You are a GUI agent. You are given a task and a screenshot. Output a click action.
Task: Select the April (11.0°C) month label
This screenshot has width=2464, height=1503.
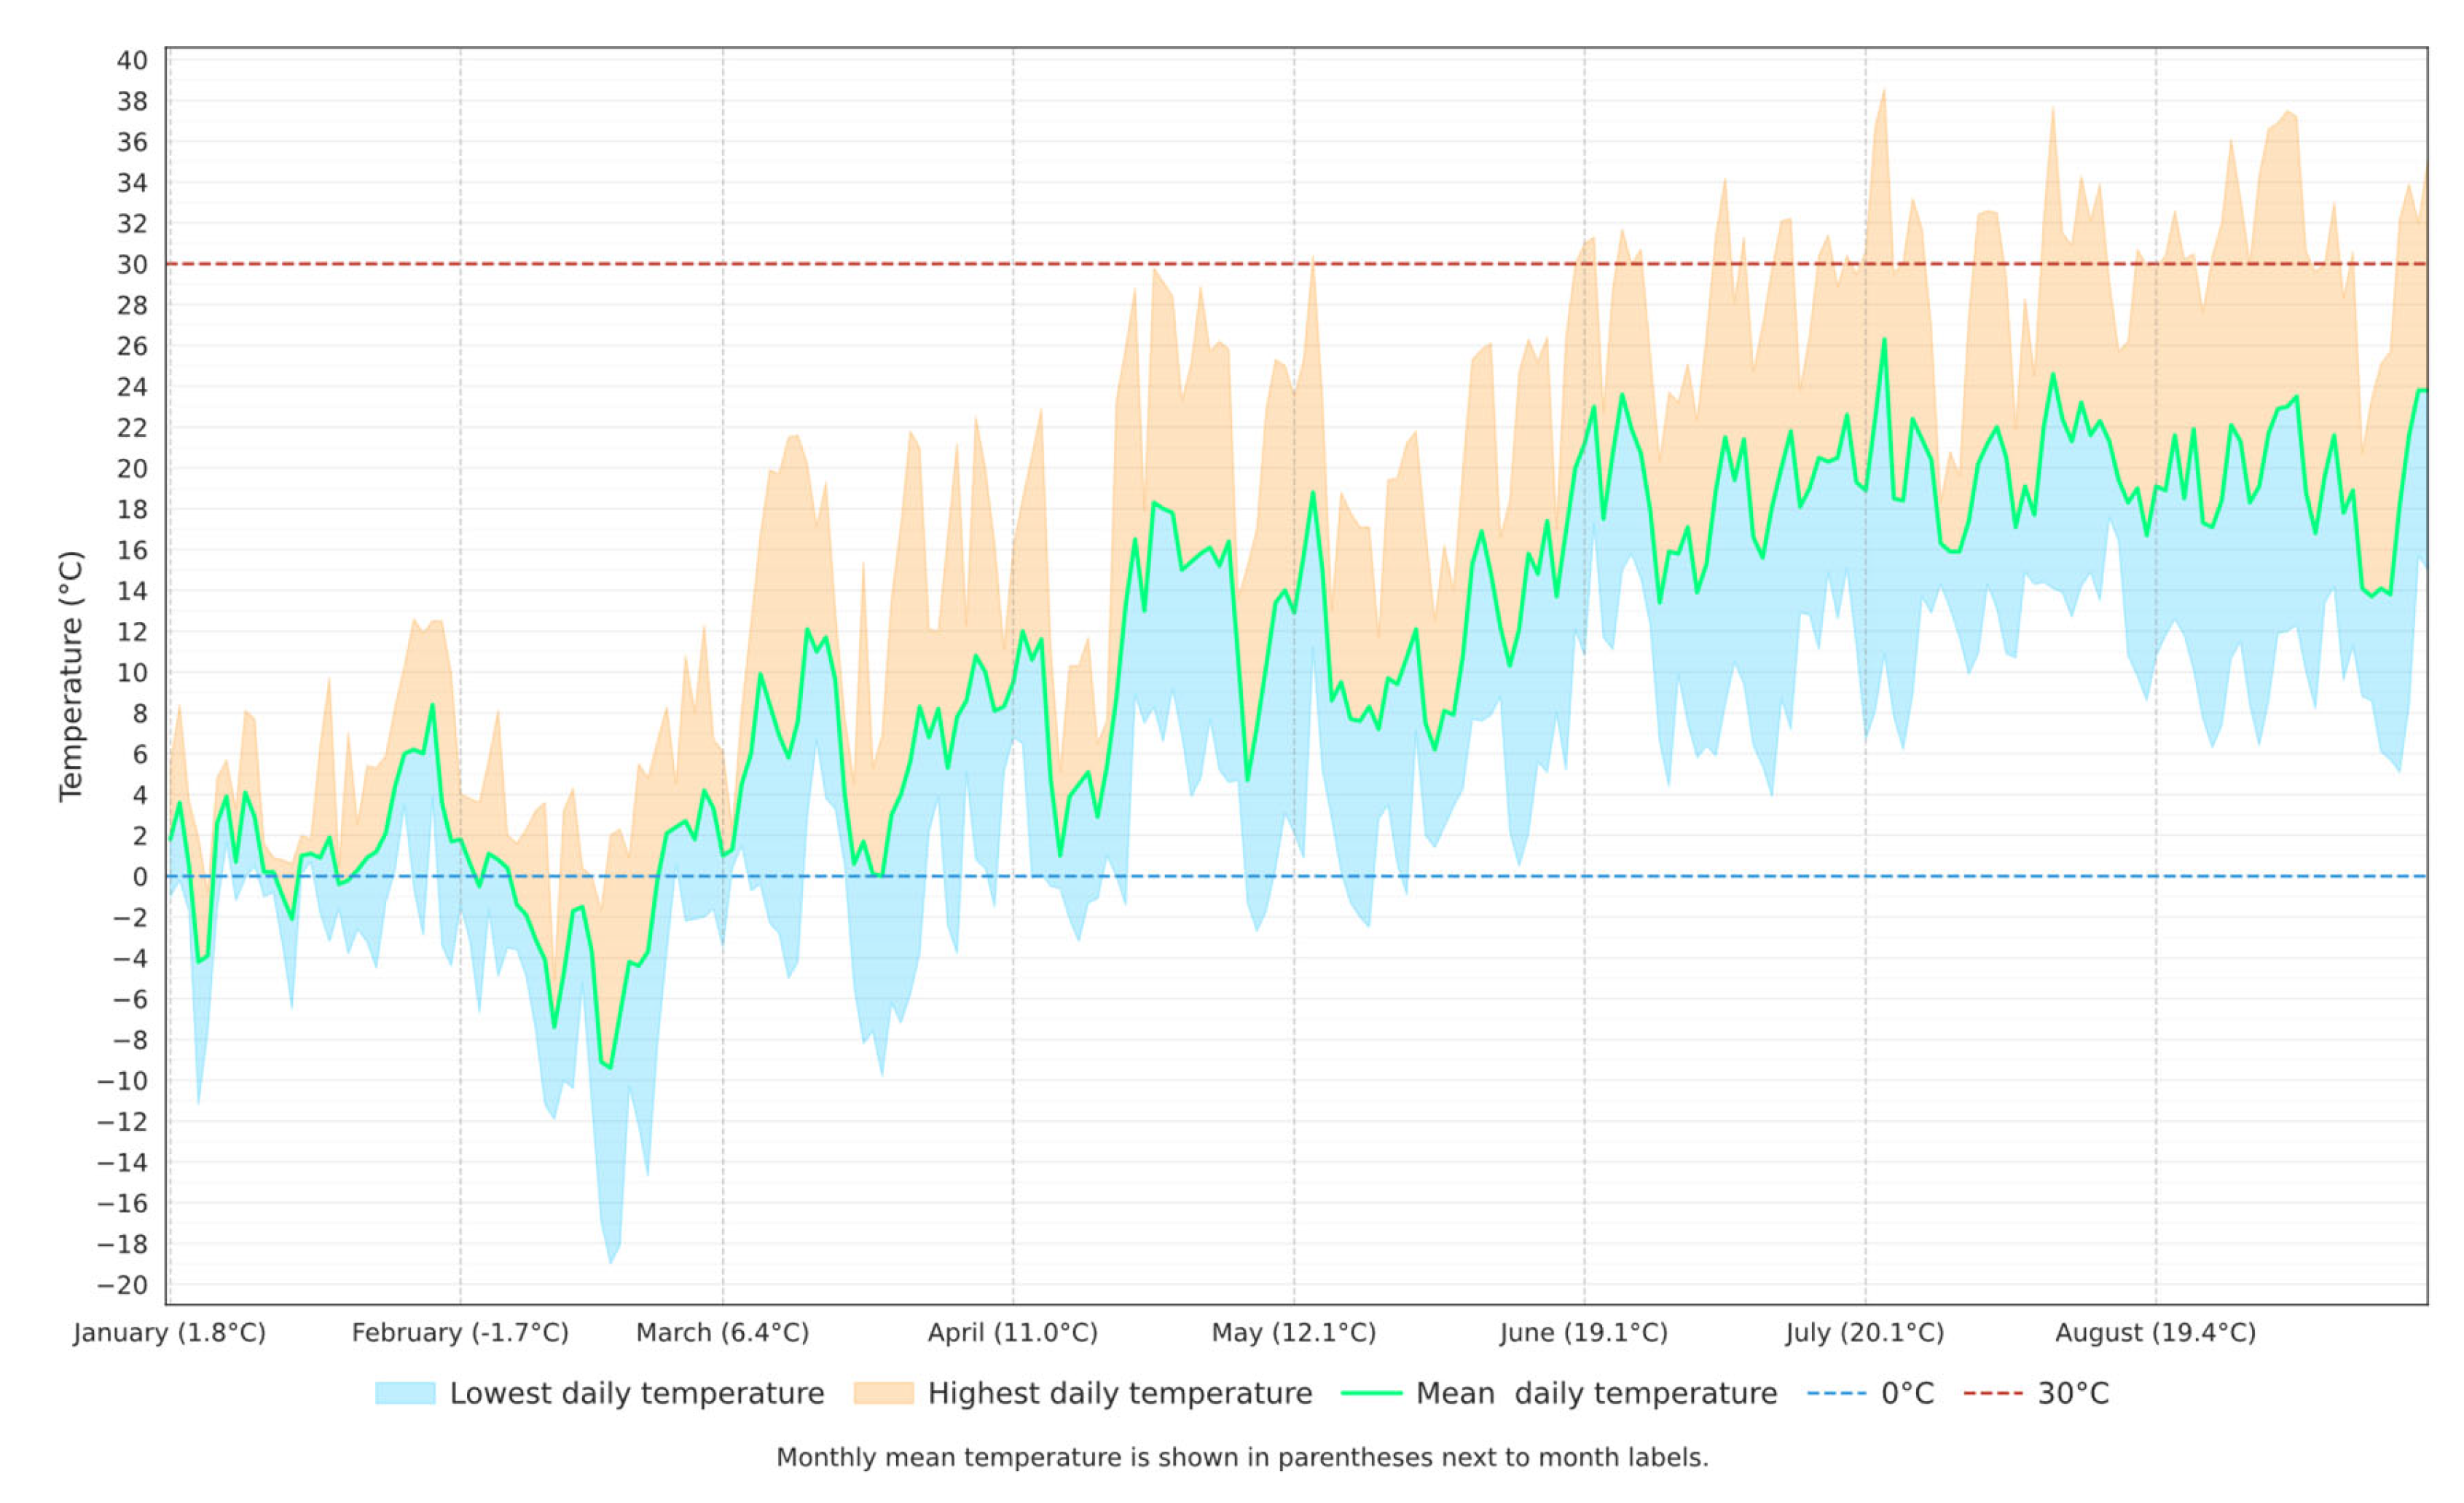[x=1013, y=1333]
